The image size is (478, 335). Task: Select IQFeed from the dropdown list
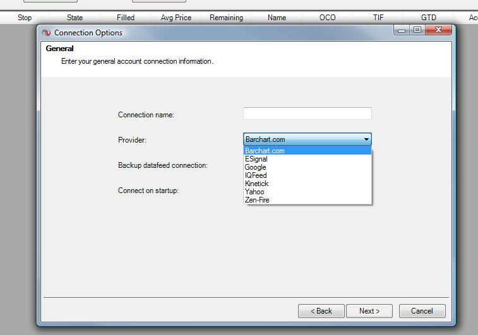[308, 175]
